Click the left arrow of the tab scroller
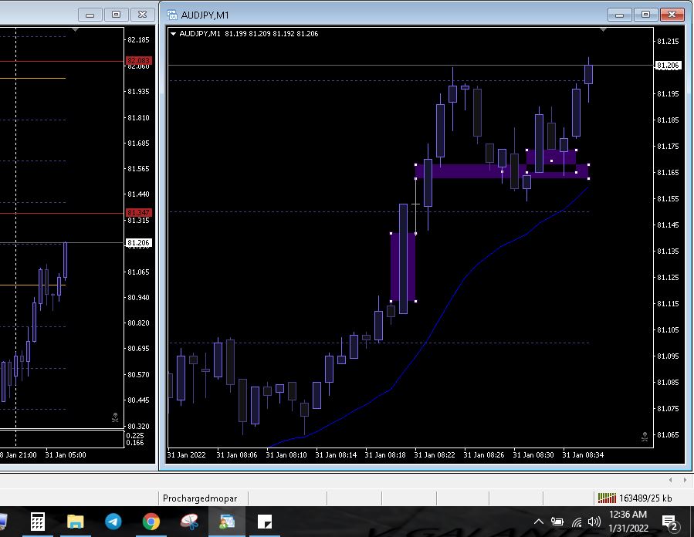The image size is (694, 537). [669, 480]
